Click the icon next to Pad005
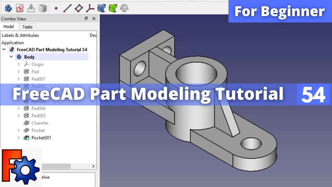Viewport: 332px width, 187px height. point(26,116)
